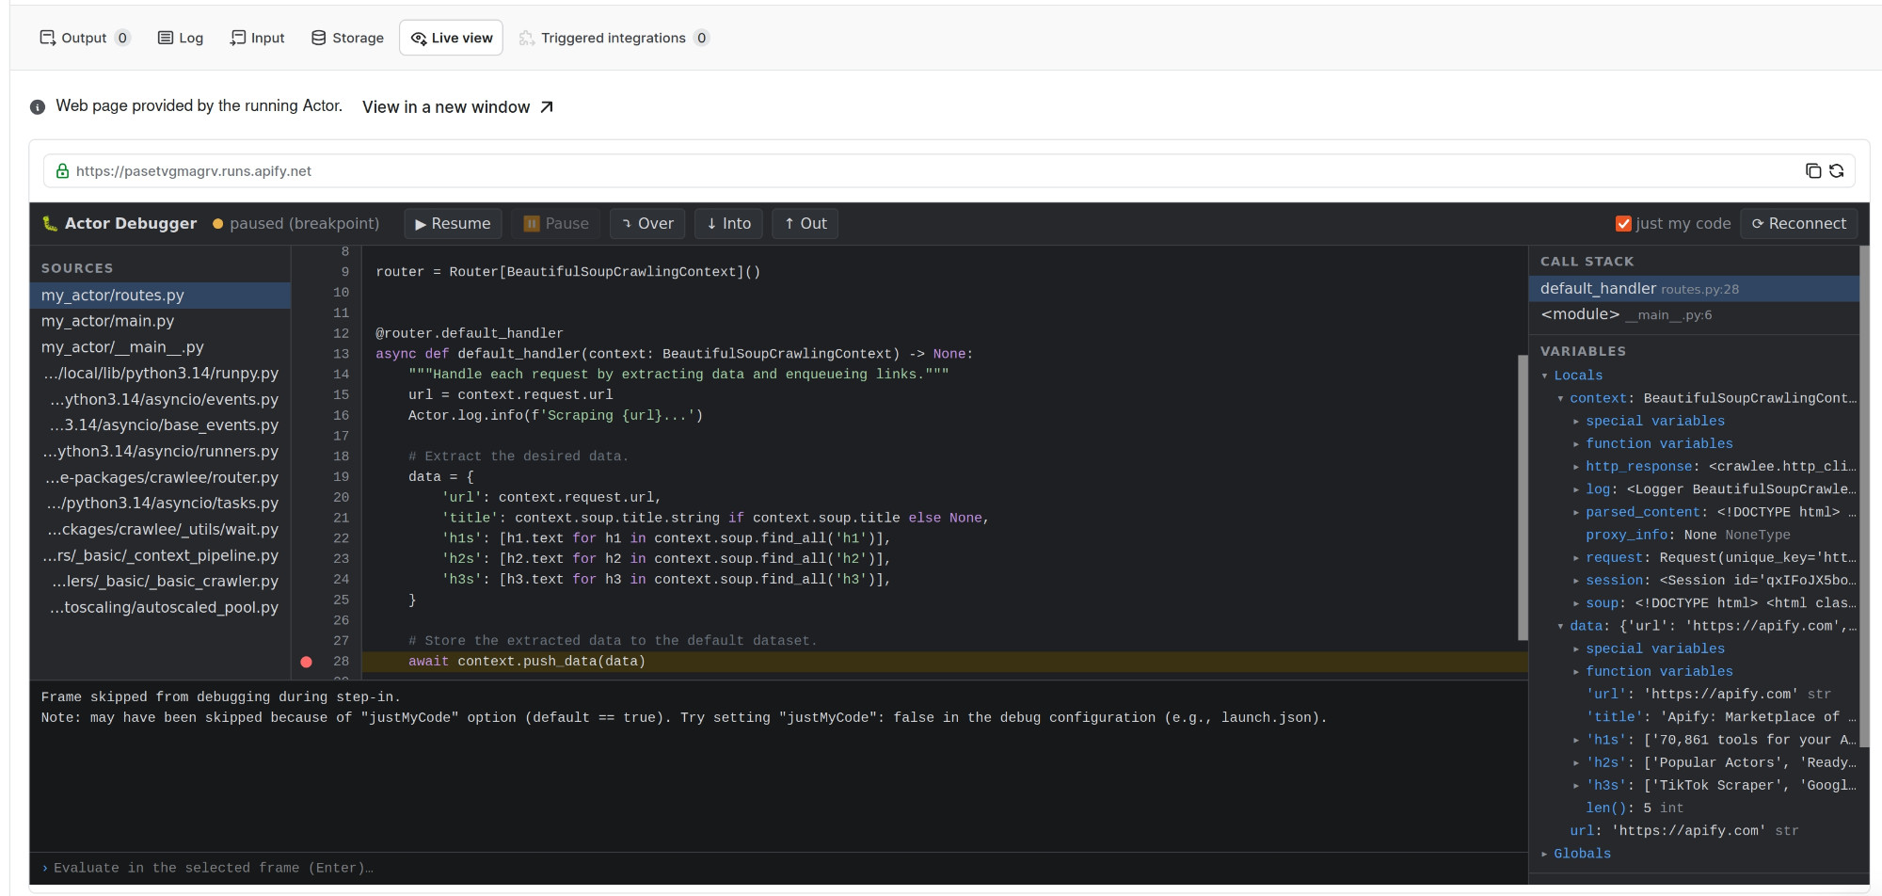This screenshot has width=1882, height=896.
Task: Collapse the Locals section
Action: (x=1545, y=376)
